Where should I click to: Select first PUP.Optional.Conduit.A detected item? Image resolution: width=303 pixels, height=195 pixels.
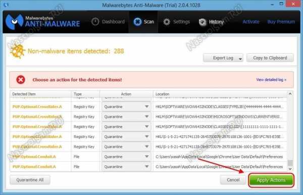(34, 157)
